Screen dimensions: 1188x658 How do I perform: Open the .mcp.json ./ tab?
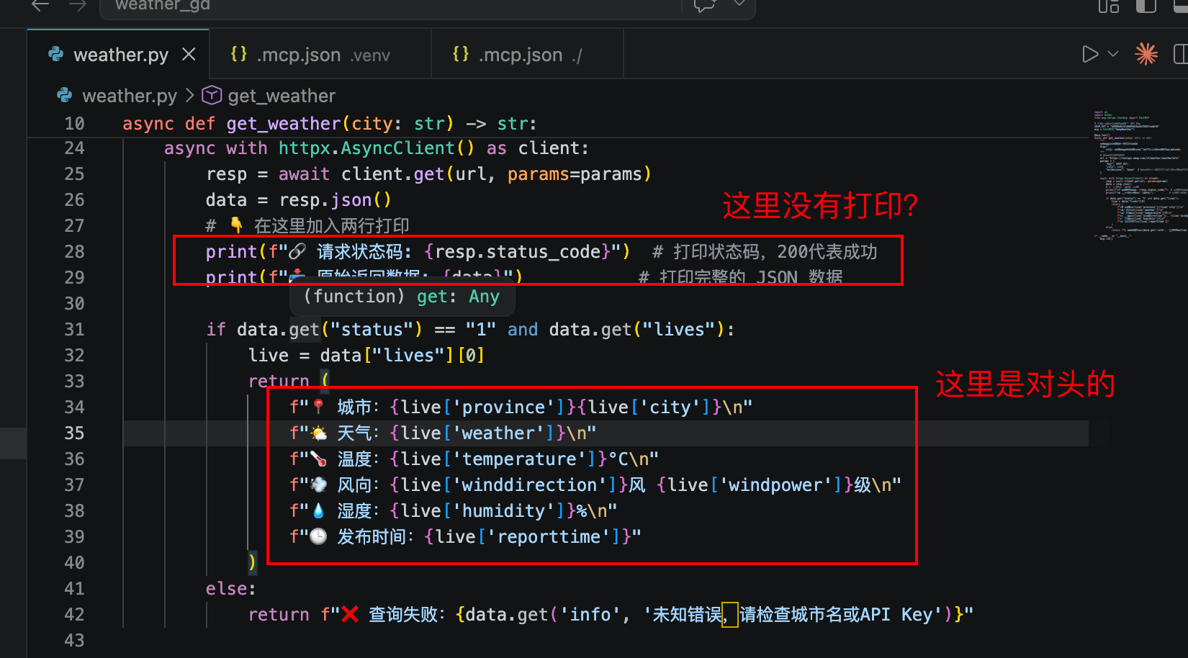pyautogui.click(x=527, y=55)
